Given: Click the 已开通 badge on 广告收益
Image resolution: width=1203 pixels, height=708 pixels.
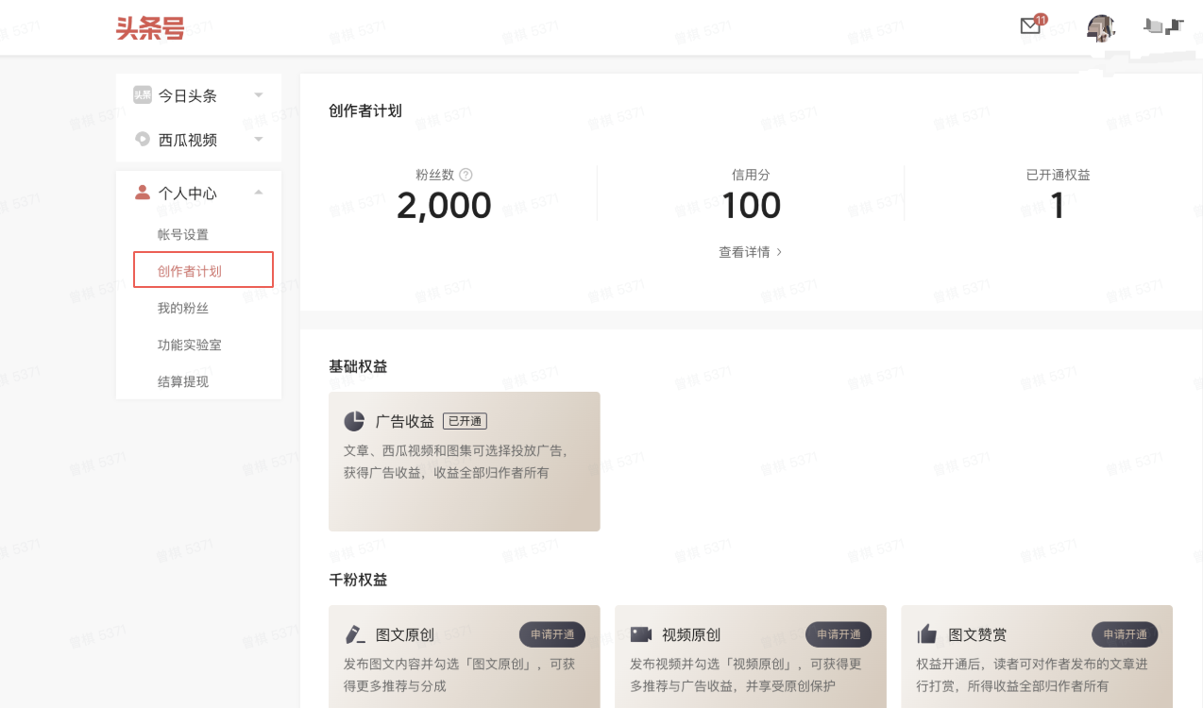Looking at the screenshot, I should click(465, 421).
